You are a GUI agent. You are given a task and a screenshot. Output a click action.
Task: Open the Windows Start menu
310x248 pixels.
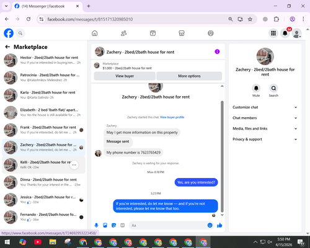7,242
